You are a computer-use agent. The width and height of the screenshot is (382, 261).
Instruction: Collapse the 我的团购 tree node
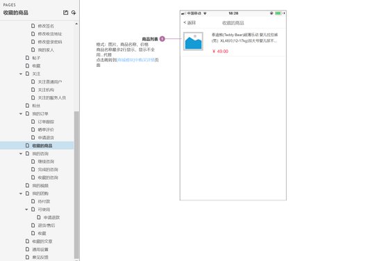[21, 193]
